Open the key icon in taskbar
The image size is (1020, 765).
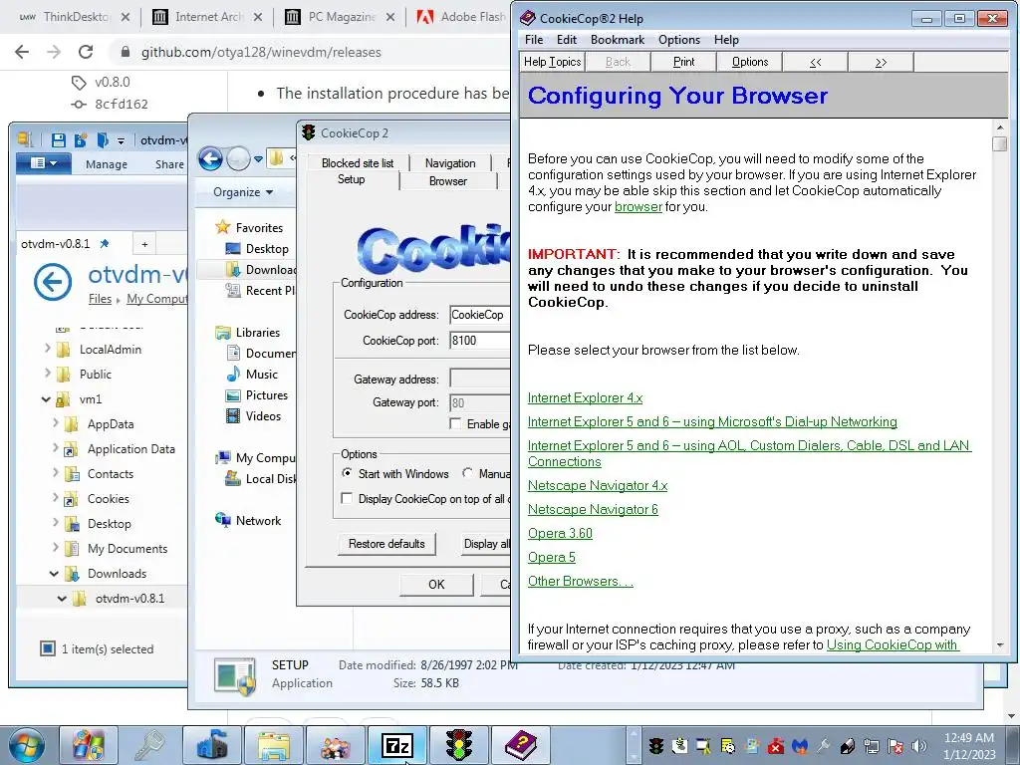pos(149,745)
